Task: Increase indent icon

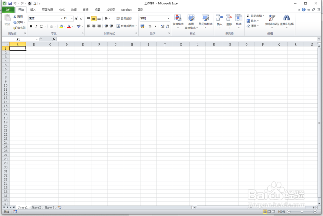Action: [x=111, y=26]
